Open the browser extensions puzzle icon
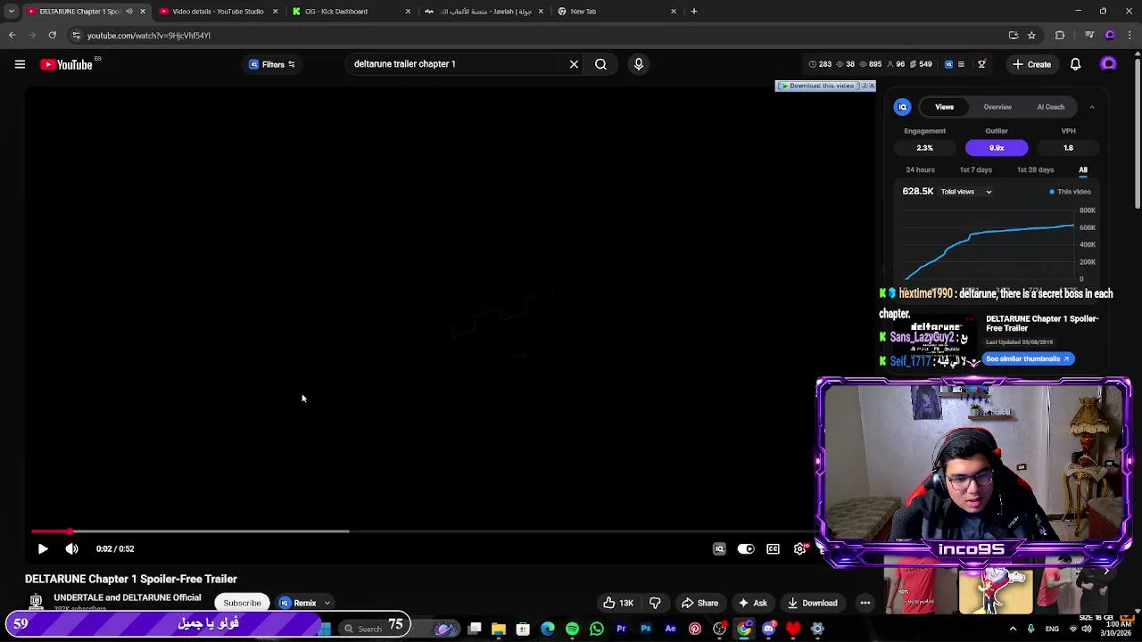Viewport: 1142px width, 642px height. tap(1060, 36)
